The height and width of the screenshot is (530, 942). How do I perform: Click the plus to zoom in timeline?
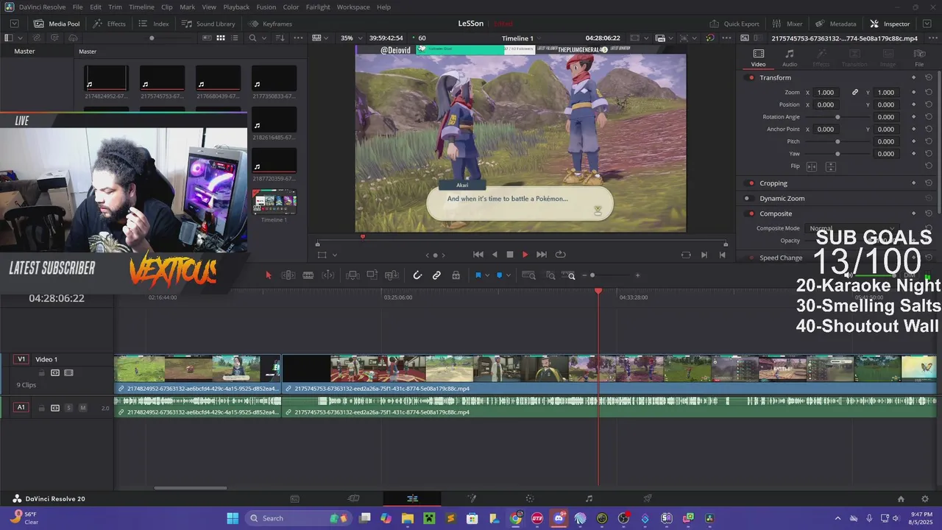637,275
